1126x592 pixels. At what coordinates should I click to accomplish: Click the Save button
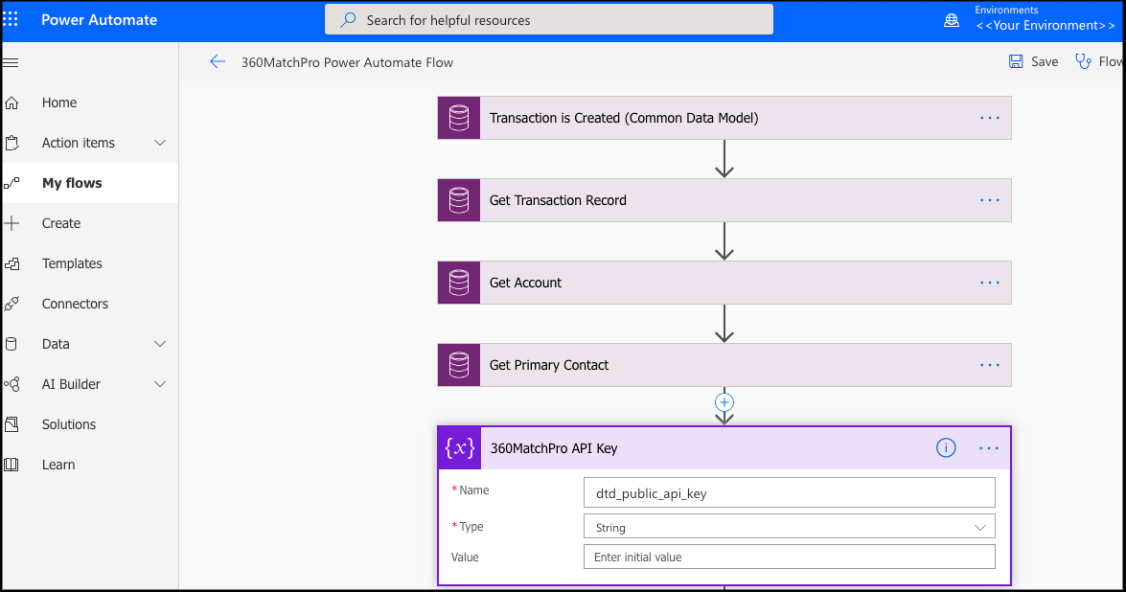(x=1033, y=60)
